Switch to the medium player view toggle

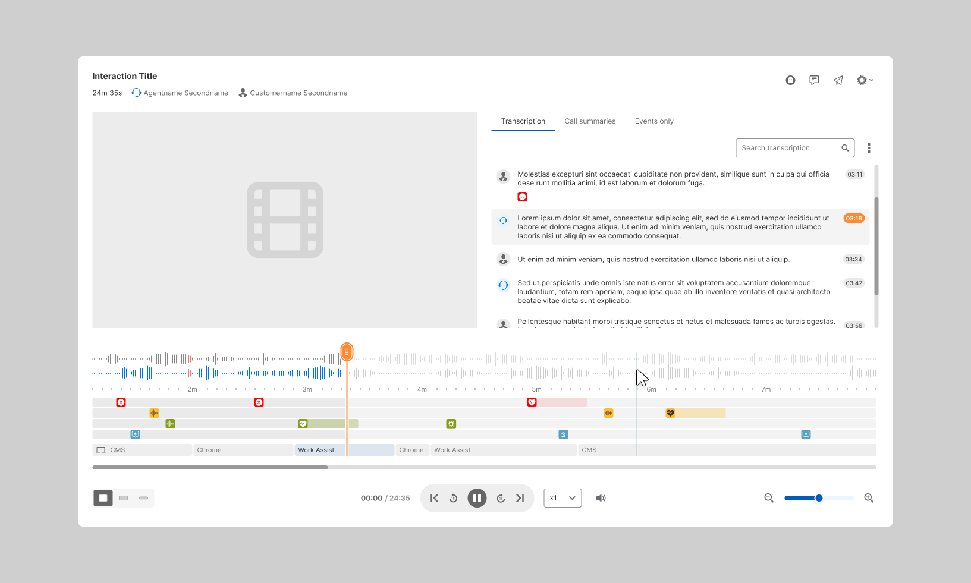(x=124, y=498)
